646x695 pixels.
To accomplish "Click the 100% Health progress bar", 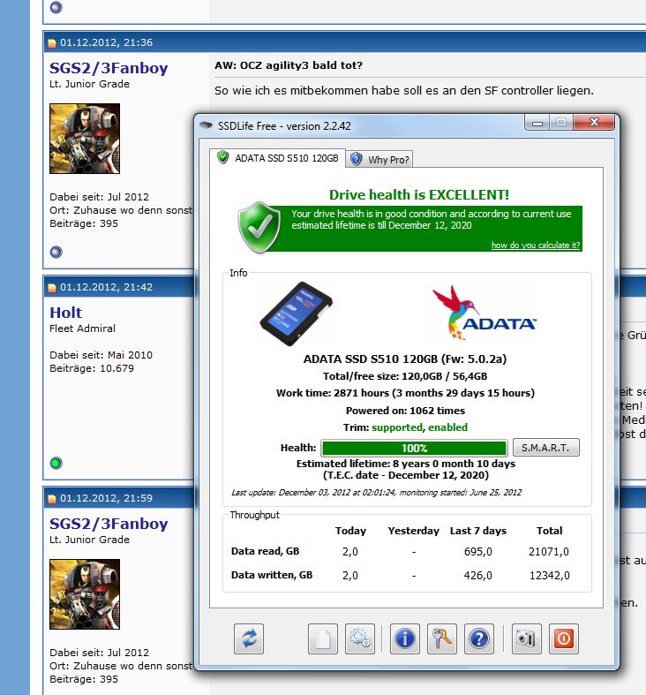I will 414,448.
